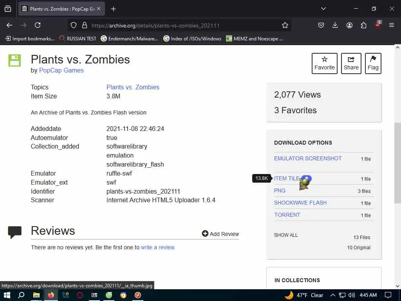Click the green floppy disk software icon
The width and height of the screenshot is (401, 301).
(14, 60)
